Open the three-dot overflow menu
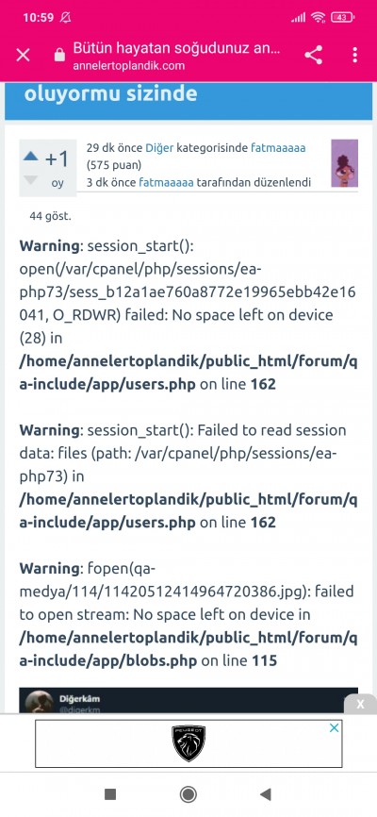The image size is (377, 817). [355, 56]
